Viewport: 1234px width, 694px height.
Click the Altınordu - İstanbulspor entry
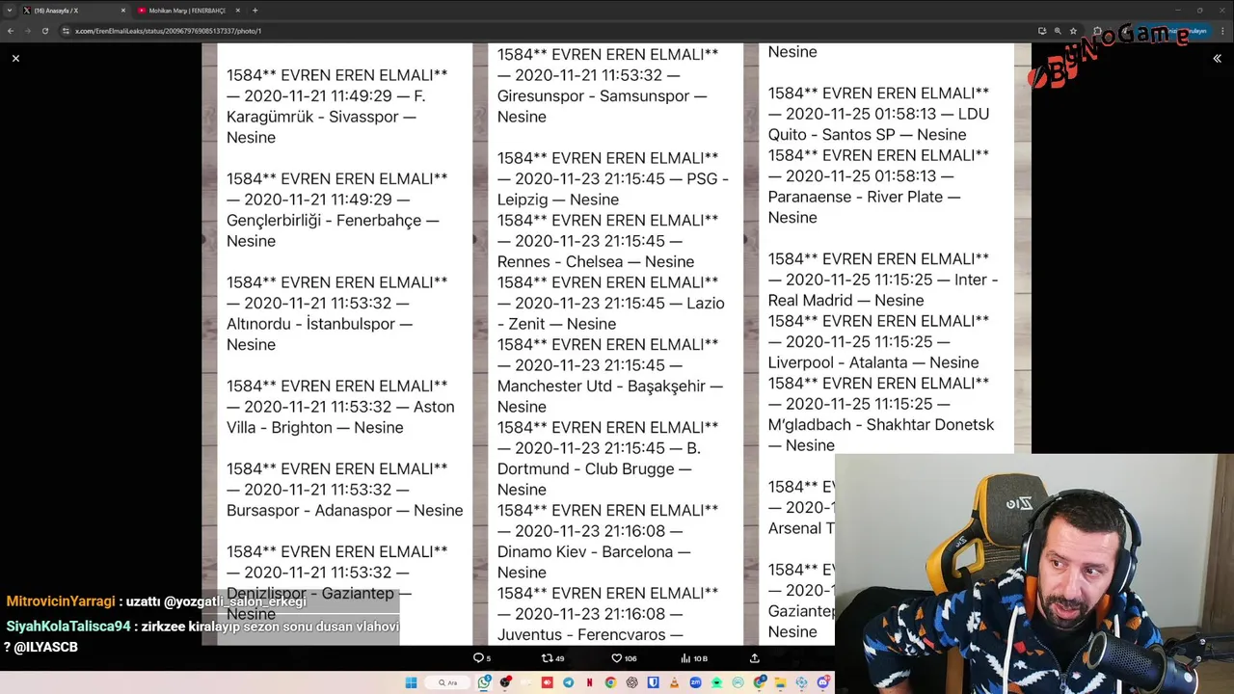point(337,313)
